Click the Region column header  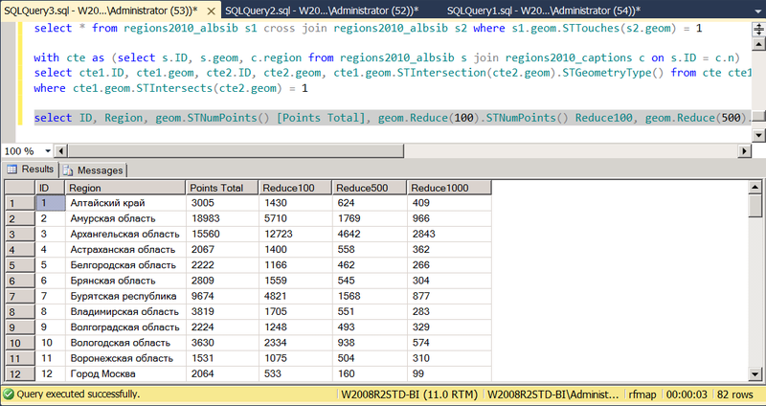tap(124, 188)
